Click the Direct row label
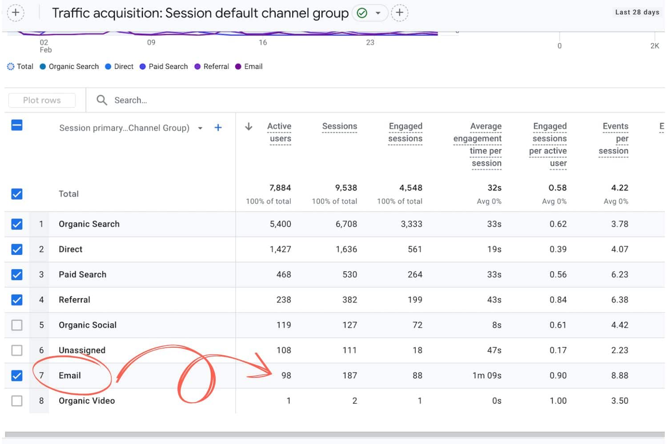This screenshot has width=667, height=444. click(71, 250)
